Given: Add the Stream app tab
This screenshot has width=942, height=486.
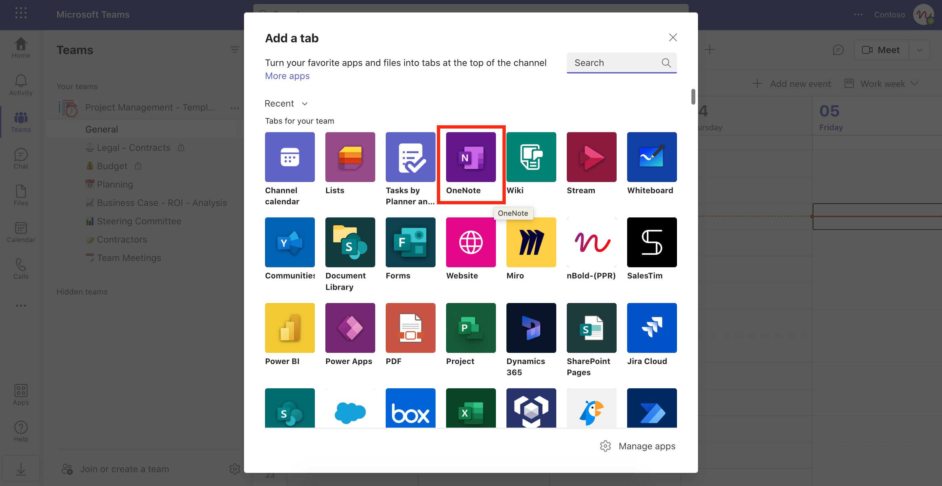Looking at the screenshot, I should point(591,157).
